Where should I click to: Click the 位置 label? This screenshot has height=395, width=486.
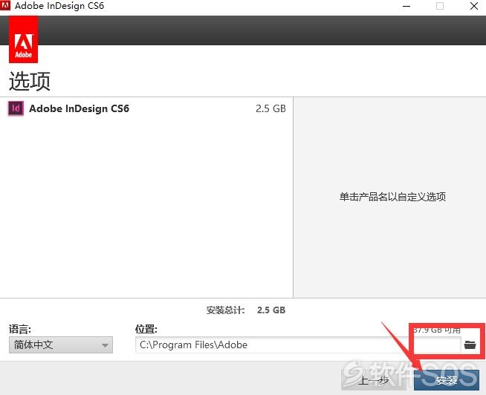click(x=146, y=329)
